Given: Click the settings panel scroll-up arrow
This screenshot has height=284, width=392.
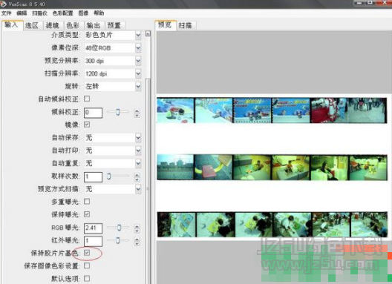Looking at the screenshot, I should tap(148, 33).
